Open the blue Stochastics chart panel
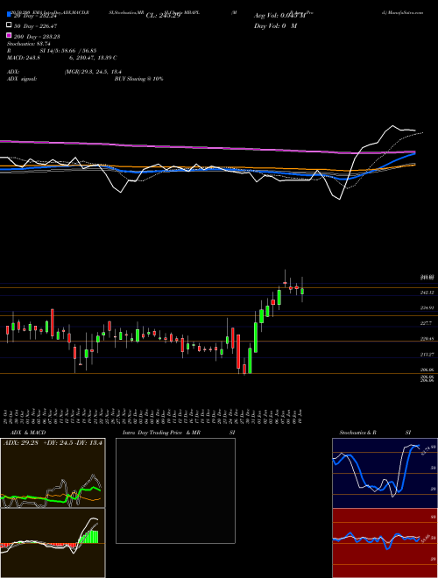 pyautogui.click(x=385, y=473)
